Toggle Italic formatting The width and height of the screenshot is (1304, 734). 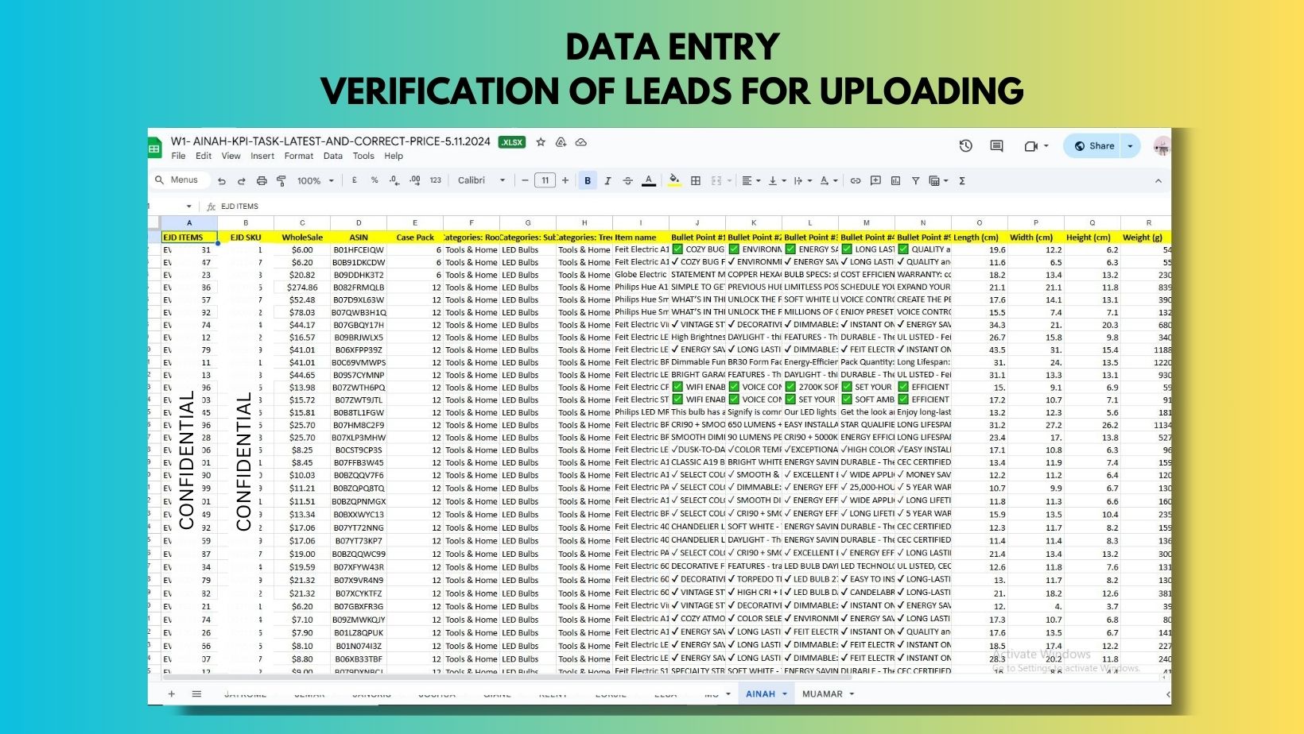(x=607, y=181)
